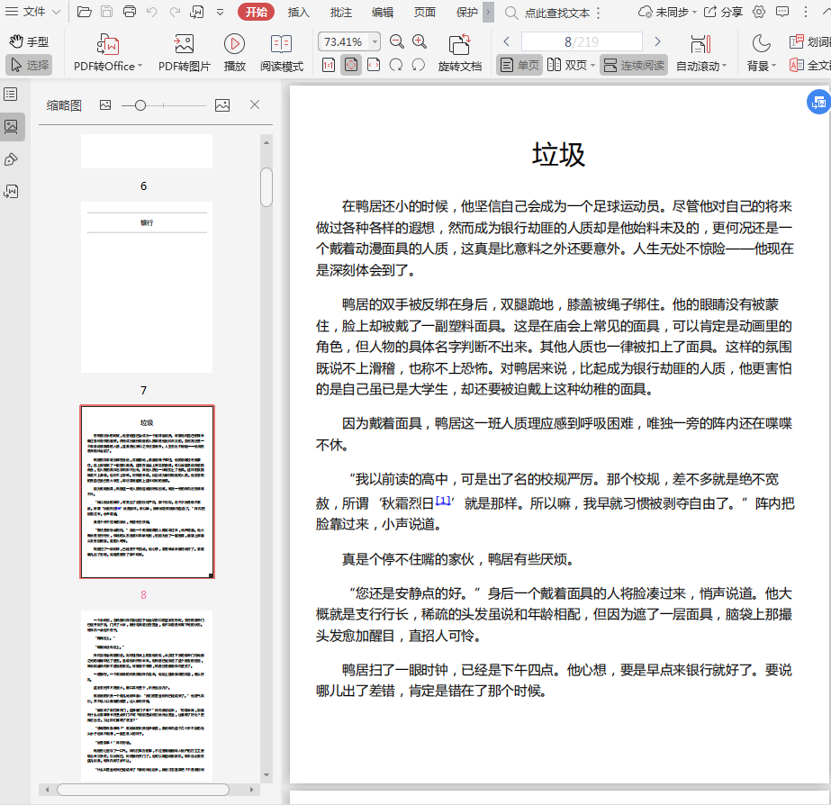Switch to the 页面 tab
Screen dimensions: 831x805
tap(425, 13)
